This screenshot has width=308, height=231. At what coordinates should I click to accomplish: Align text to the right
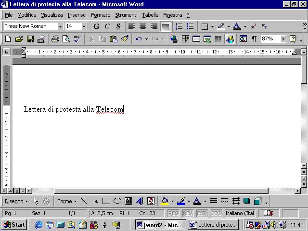coord(154,26)
